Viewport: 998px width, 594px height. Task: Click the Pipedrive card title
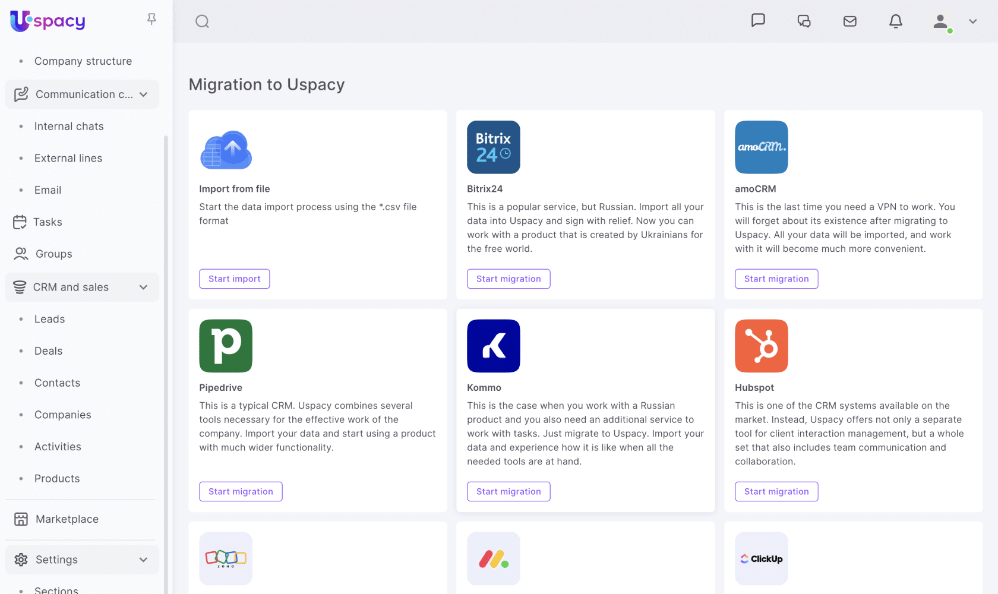click(x=221, y=388)
